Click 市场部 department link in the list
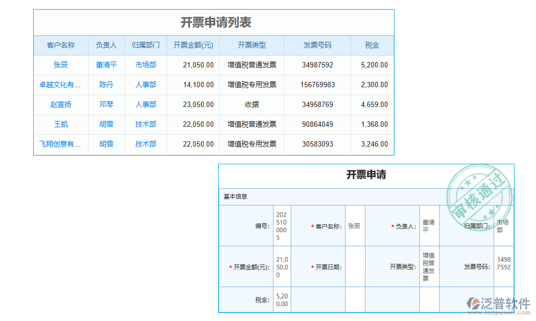The height and width of the screenshot is (321, 536). tap(146, 65)
